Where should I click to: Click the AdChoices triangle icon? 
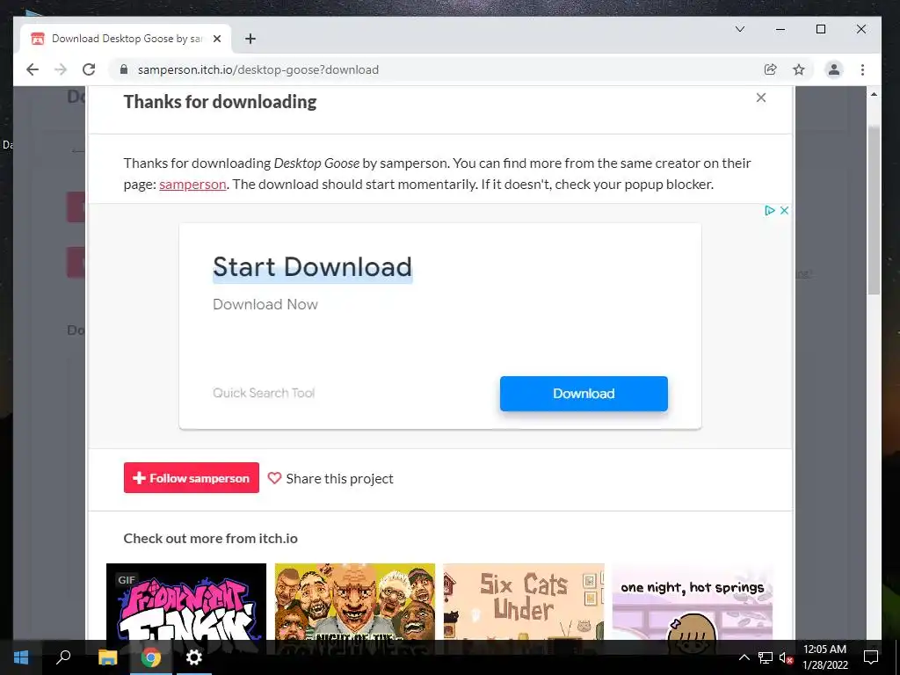pos(770,210)
